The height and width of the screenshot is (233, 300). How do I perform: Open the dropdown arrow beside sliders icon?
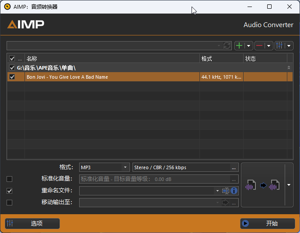coord(289,46)
